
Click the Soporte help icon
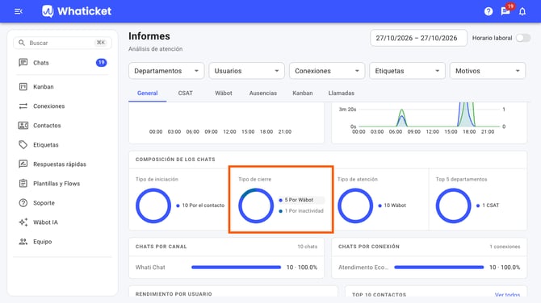pos(23,203)
